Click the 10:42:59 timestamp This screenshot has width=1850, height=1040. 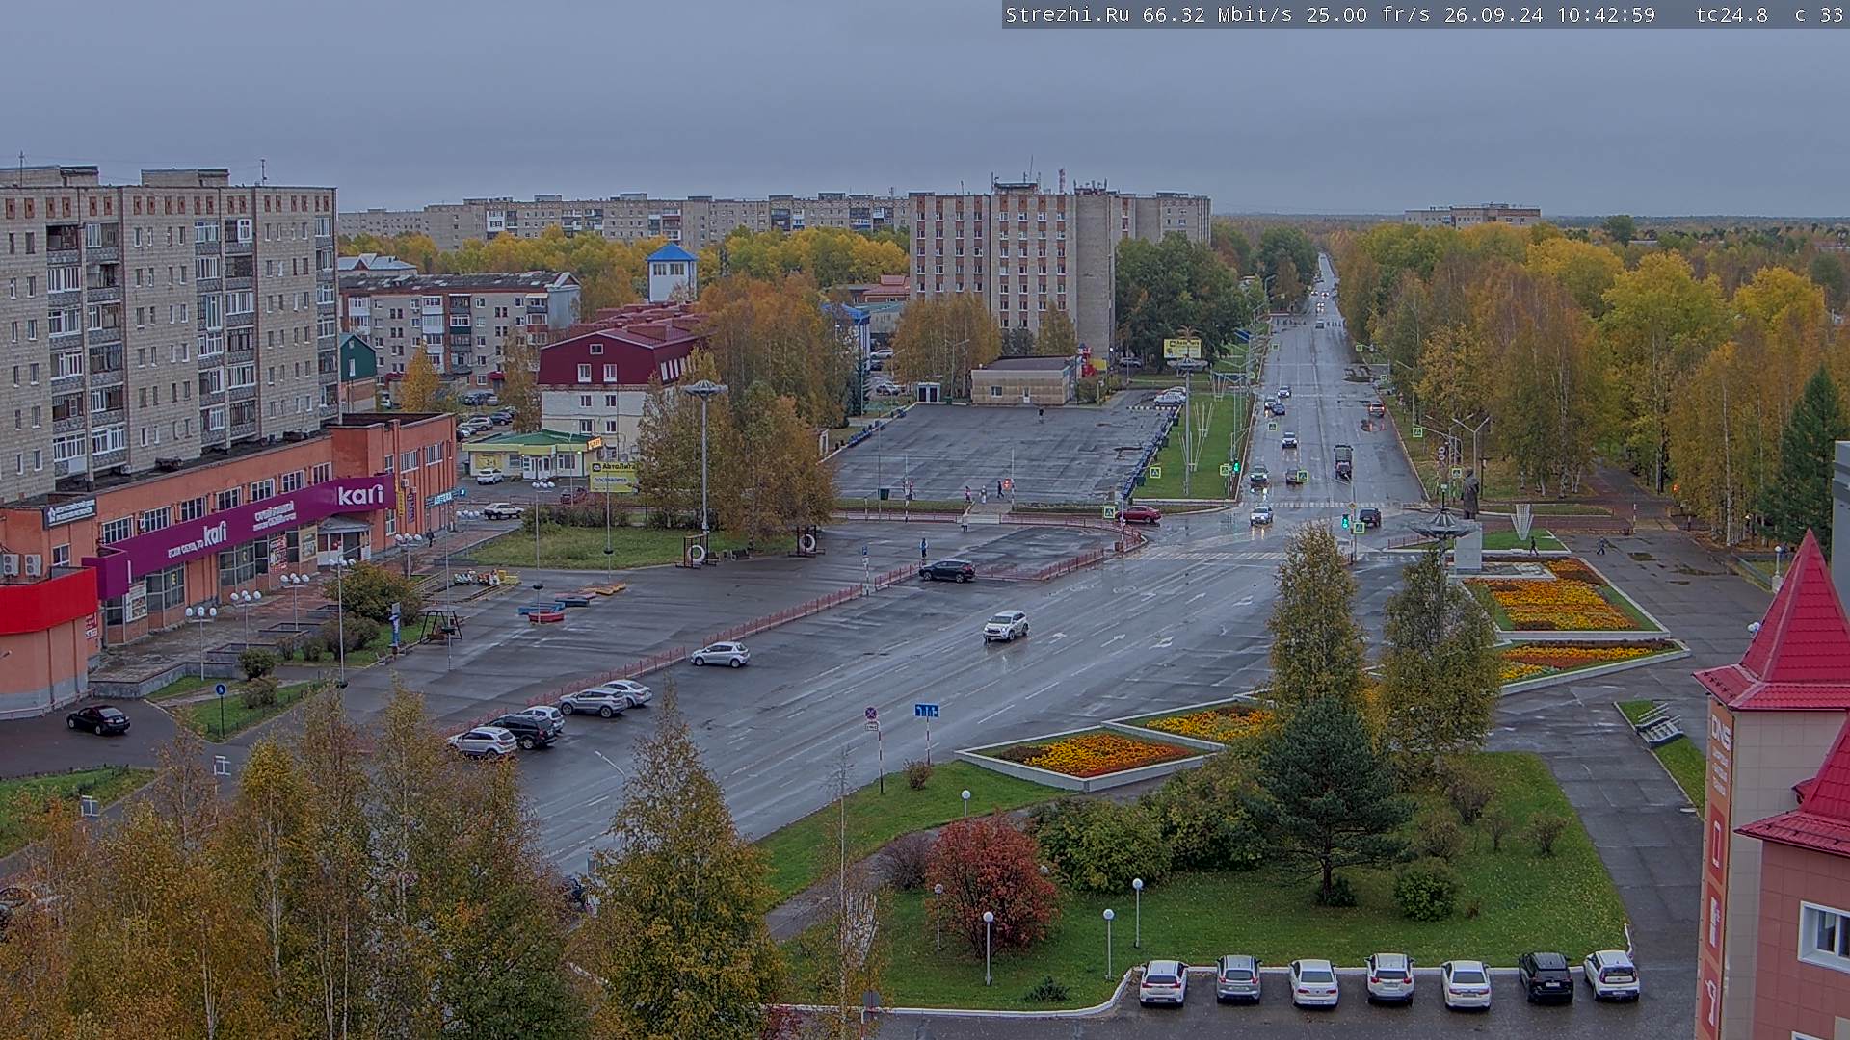(1605, 15)
